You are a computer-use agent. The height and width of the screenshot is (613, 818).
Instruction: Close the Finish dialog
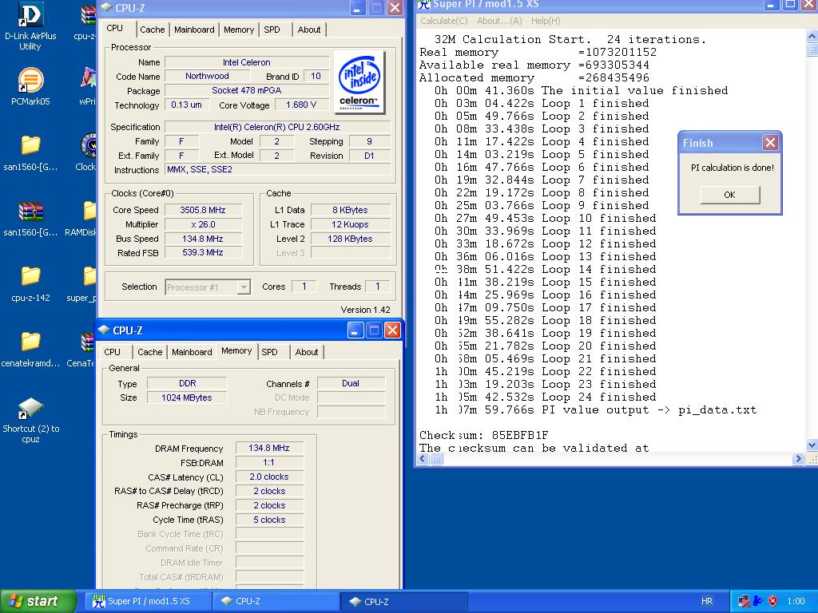point(770,142)
